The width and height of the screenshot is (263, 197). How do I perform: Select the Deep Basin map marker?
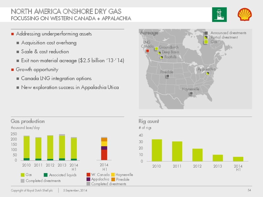coord(159,53)
